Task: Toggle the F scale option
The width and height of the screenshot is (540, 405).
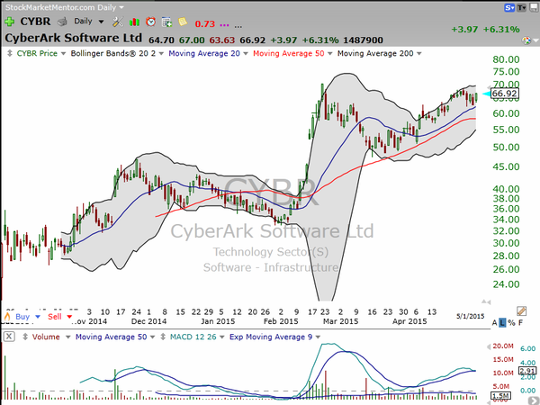Action: (520, 323)
